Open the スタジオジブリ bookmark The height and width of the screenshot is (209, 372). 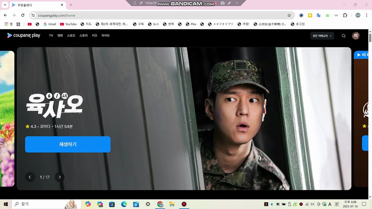tap(221, 24)
